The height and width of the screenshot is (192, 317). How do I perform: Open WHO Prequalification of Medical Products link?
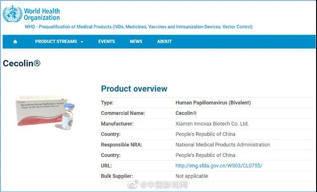pyautogui.click(x=139, y=27)
